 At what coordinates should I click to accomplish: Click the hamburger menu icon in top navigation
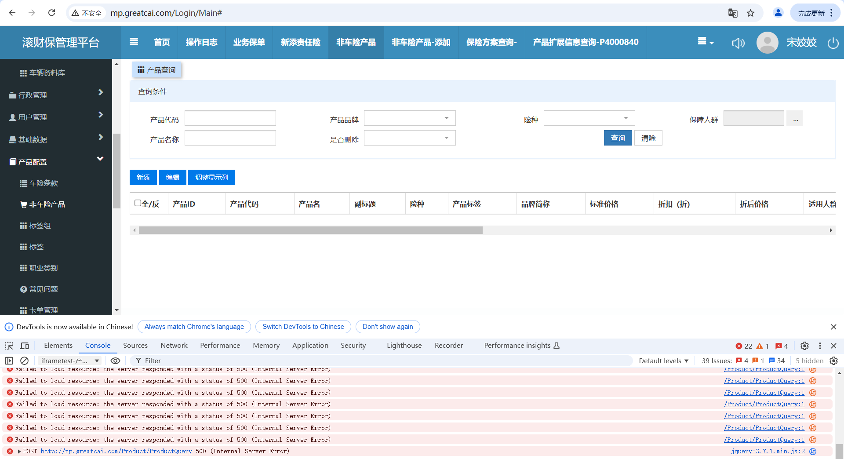point(134,42)
